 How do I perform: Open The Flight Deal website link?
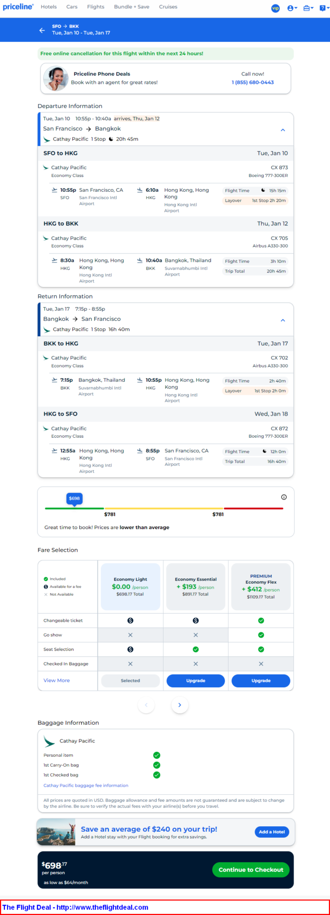pyautogui.click(x=75, y=907)
